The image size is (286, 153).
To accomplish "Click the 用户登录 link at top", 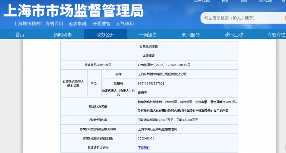I will click(x=264, y=1).
